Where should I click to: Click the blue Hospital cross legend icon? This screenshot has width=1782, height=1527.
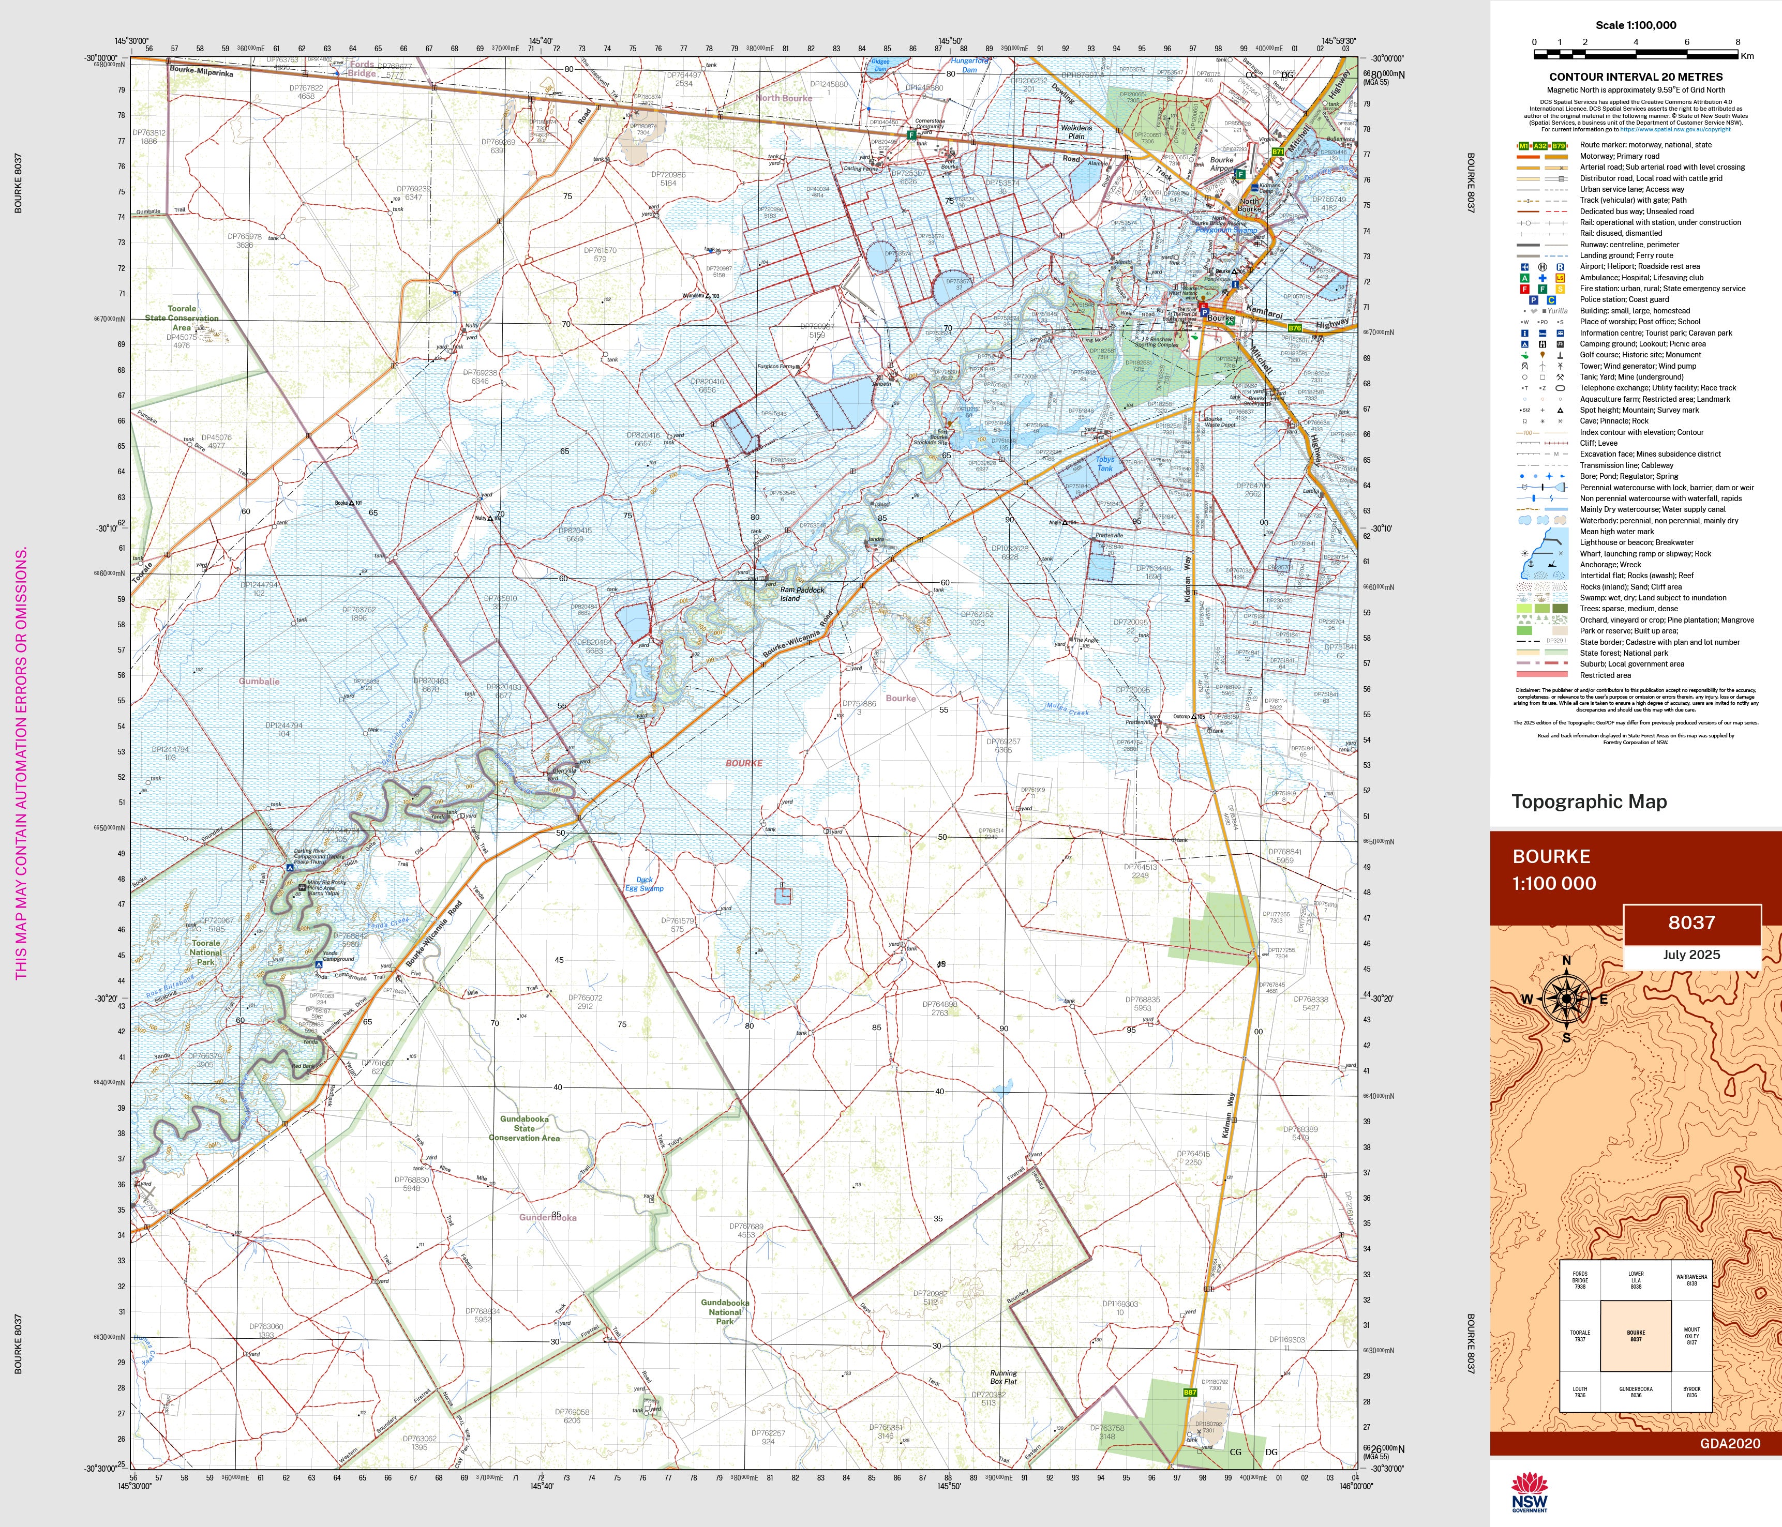(x=1542, y=278)
